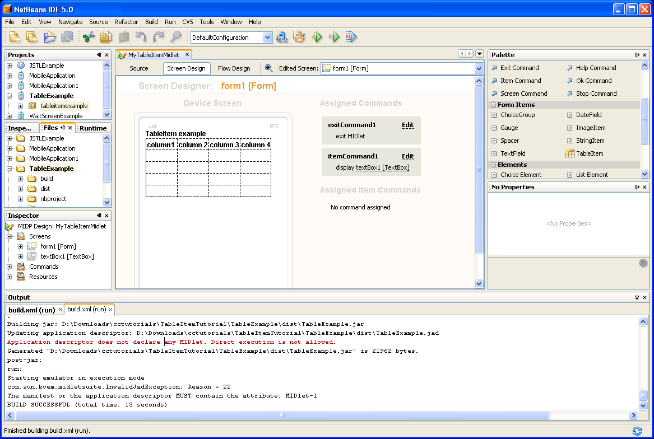Viewport: 654px width, 439px height.
Task: Pick the Exit Command palette item
Action: coord(515,68)
